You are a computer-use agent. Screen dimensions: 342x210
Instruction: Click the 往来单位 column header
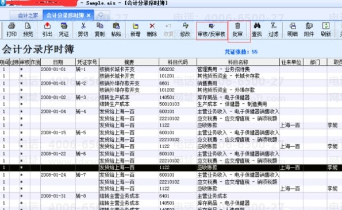[291, 62]
